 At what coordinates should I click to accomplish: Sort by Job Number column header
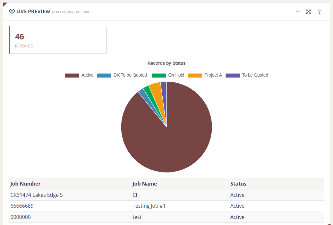coord(25,184)
